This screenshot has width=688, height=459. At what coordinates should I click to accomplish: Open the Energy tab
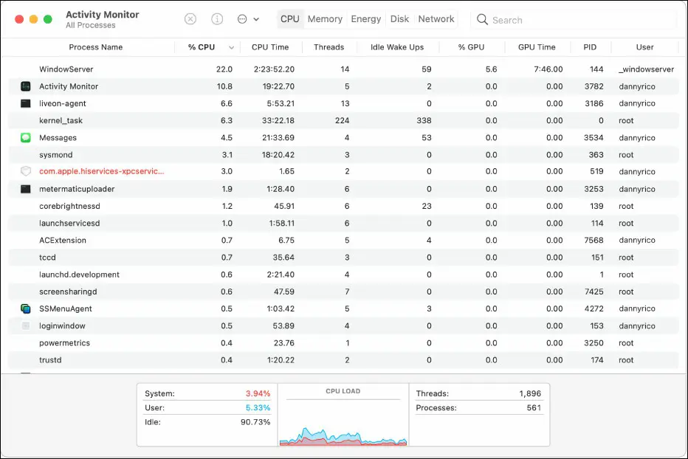(366, 19)
